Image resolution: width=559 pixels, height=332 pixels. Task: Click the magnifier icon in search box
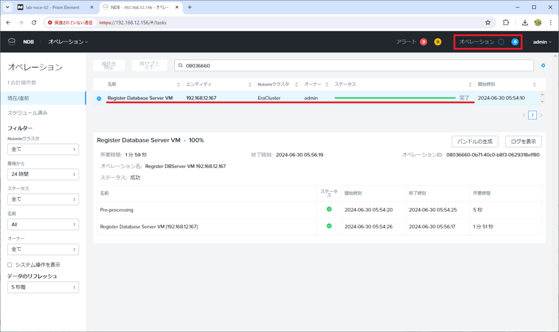pos(181,66)
